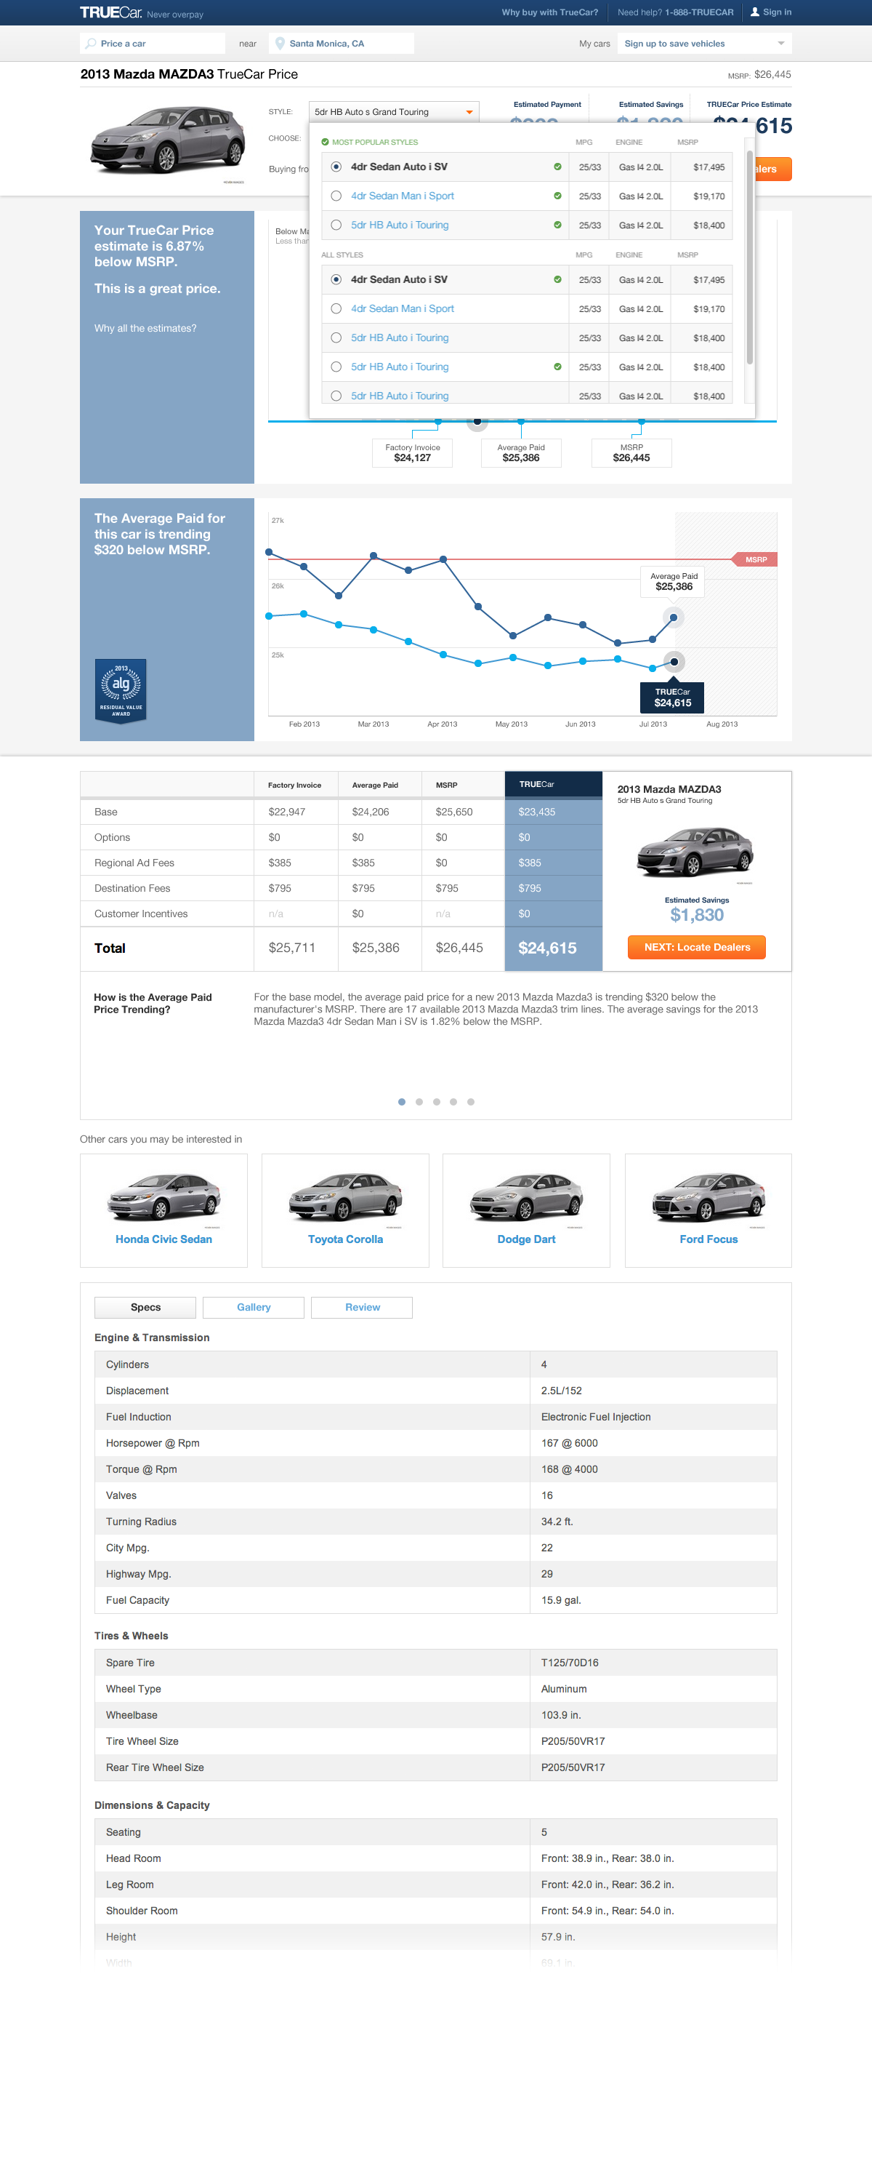Open the Why all the estimates? link
The width and height of the screenshot is (872, 2182).
tap(145, 329)
